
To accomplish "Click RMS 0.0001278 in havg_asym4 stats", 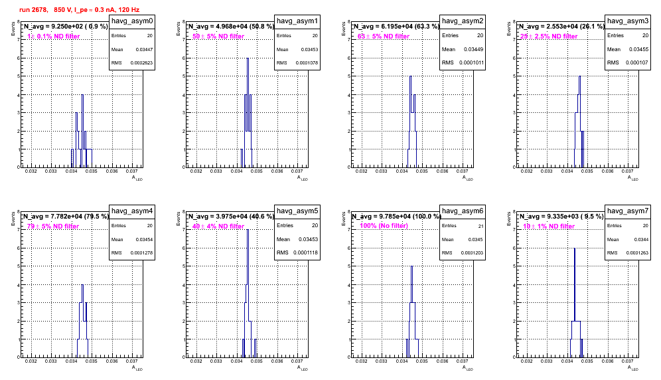I will click(x=132, y=252).
